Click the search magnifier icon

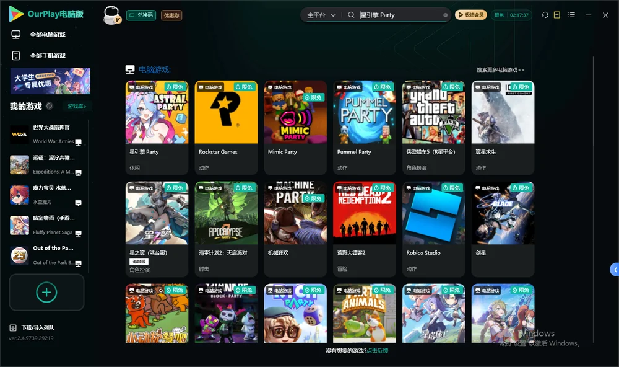coord(351,15)
